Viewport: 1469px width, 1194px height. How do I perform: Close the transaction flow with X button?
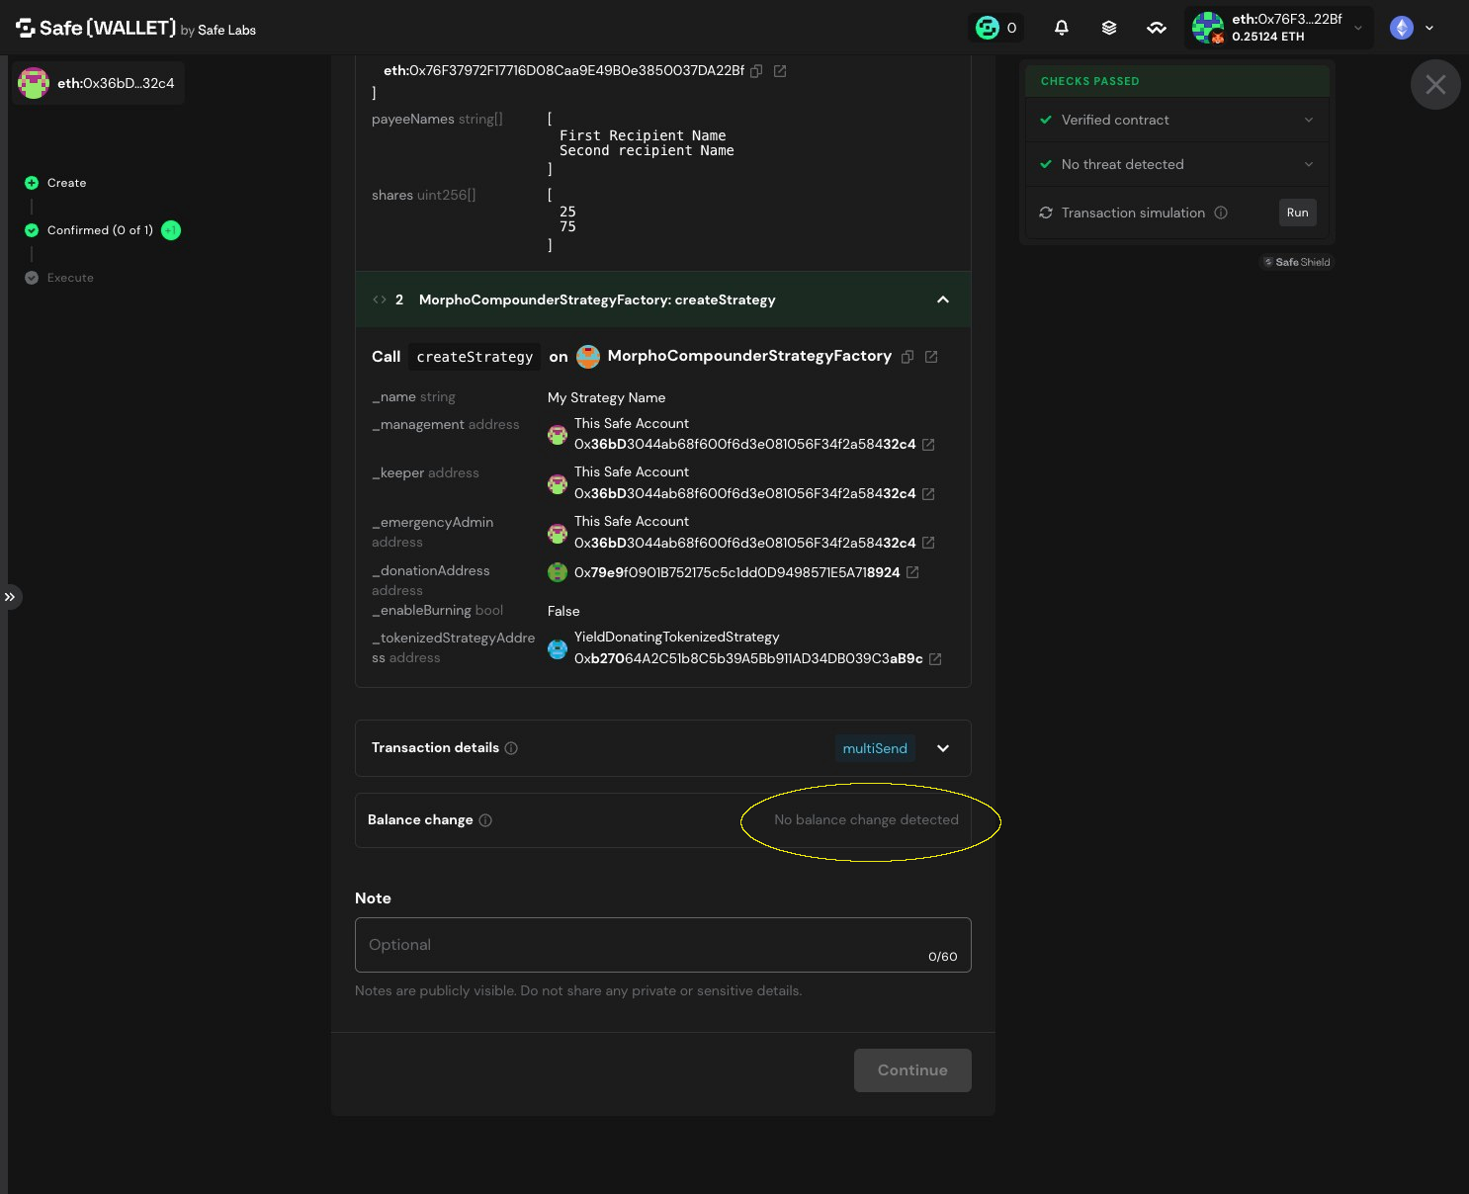1435,85
